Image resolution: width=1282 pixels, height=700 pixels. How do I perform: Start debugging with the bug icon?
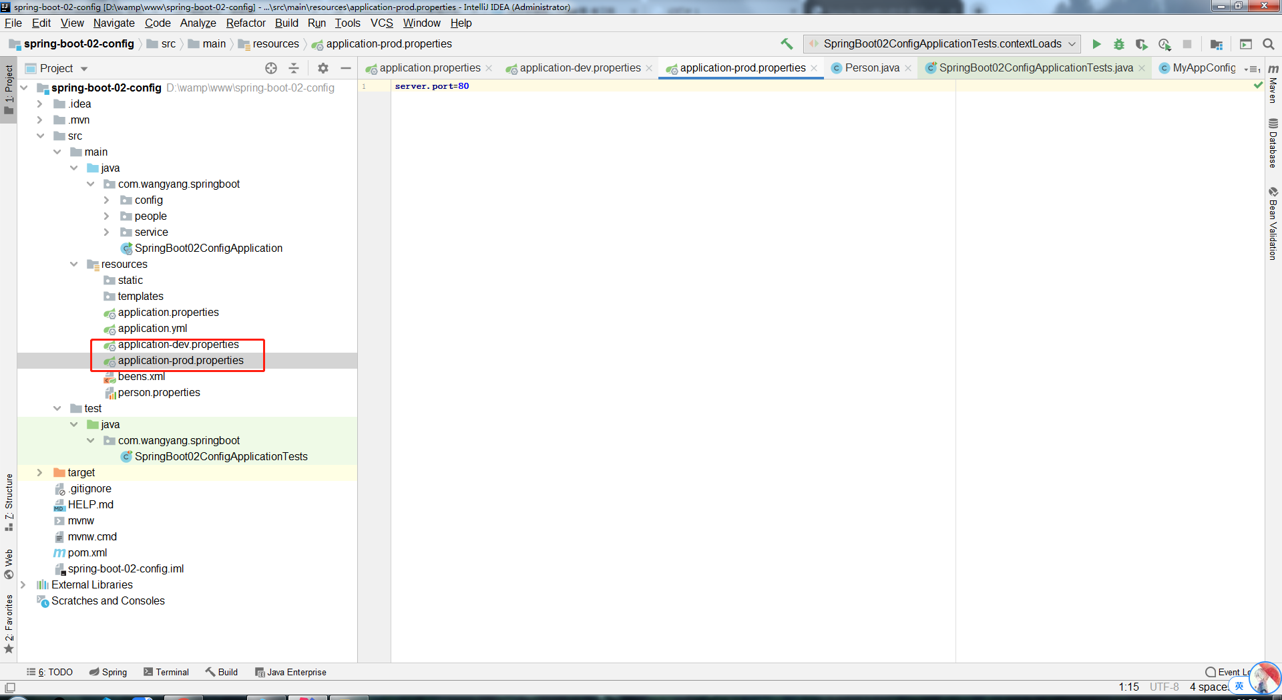point(1119,44)
